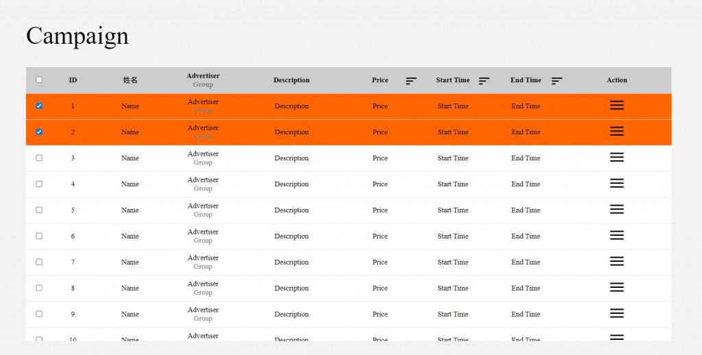Click the 姓名 column header

point(130,80)
